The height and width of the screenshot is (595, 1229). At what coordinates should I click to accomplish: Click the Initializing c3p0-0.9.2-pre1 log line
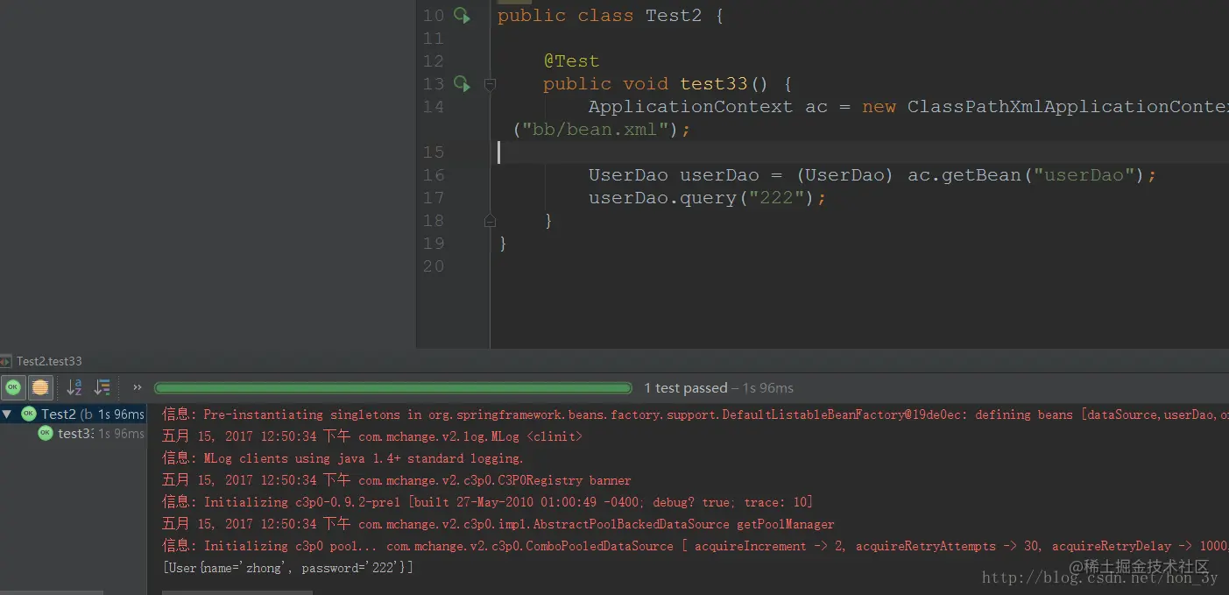click(487, 502)
